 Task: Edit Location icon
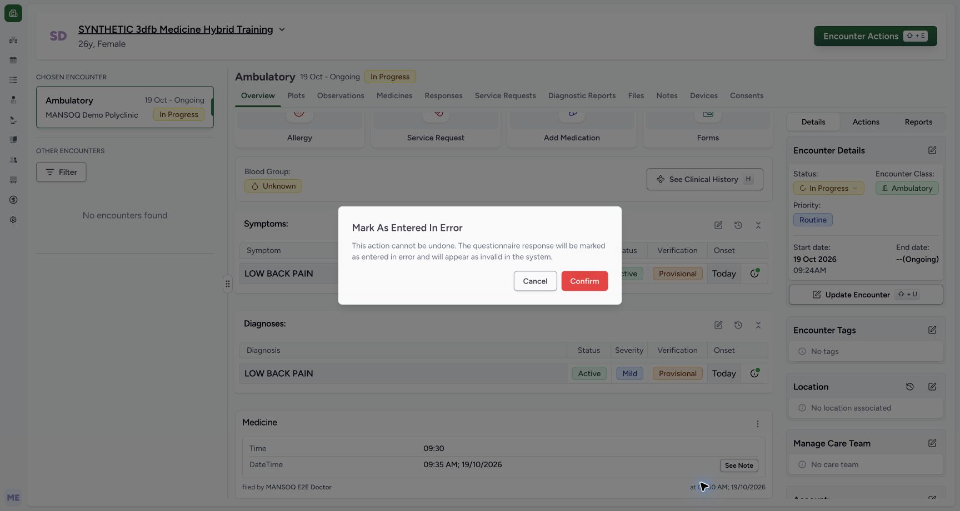point(932,387)
